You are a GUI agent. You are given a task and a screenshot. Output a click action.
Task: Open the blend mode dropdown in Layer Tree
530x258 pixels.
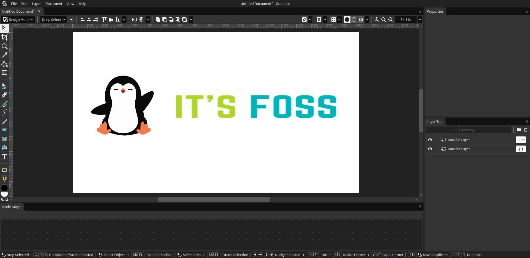tap(442, 130)
